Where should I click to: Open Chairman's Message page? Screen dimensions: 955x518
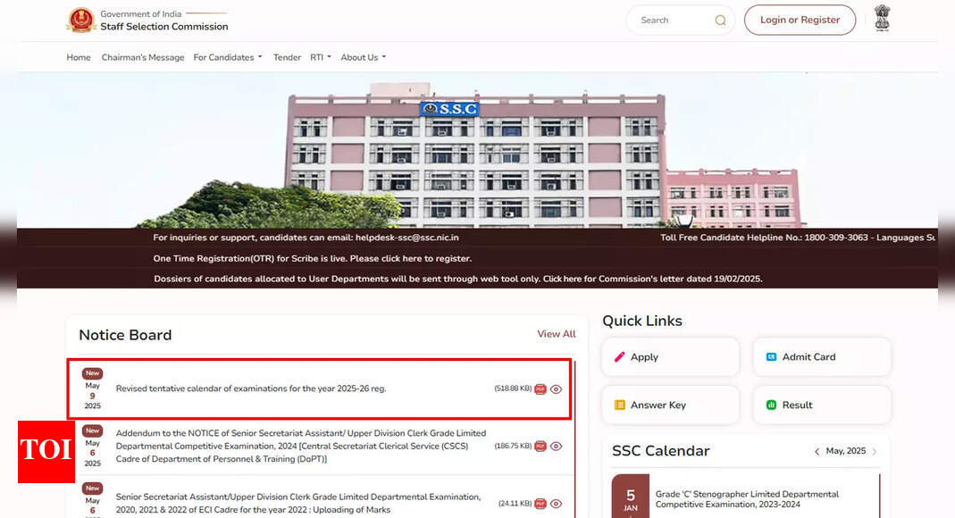click(x=143, y=57)
